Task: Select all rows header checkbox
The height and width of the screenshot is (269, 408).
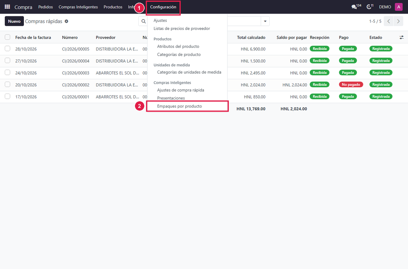Action: click(8, 37)
